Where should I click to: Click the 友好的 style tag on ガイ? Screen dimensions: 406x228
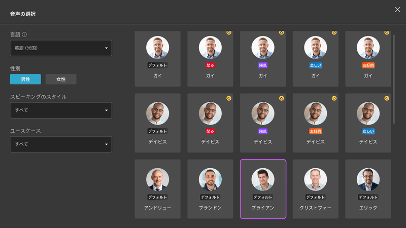pyautogui.click(x=368, y=65)
